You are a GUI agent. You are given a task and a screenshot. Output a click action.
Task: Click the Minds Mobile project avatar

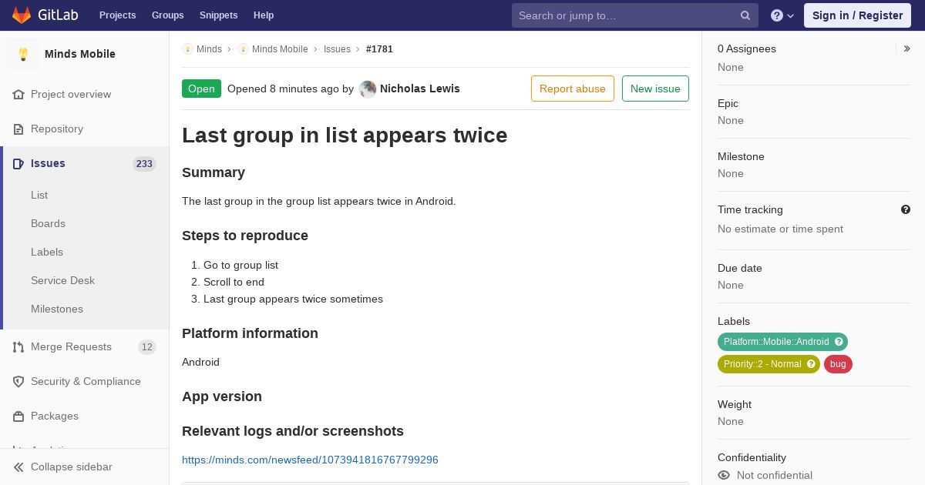tap(23, 54)
